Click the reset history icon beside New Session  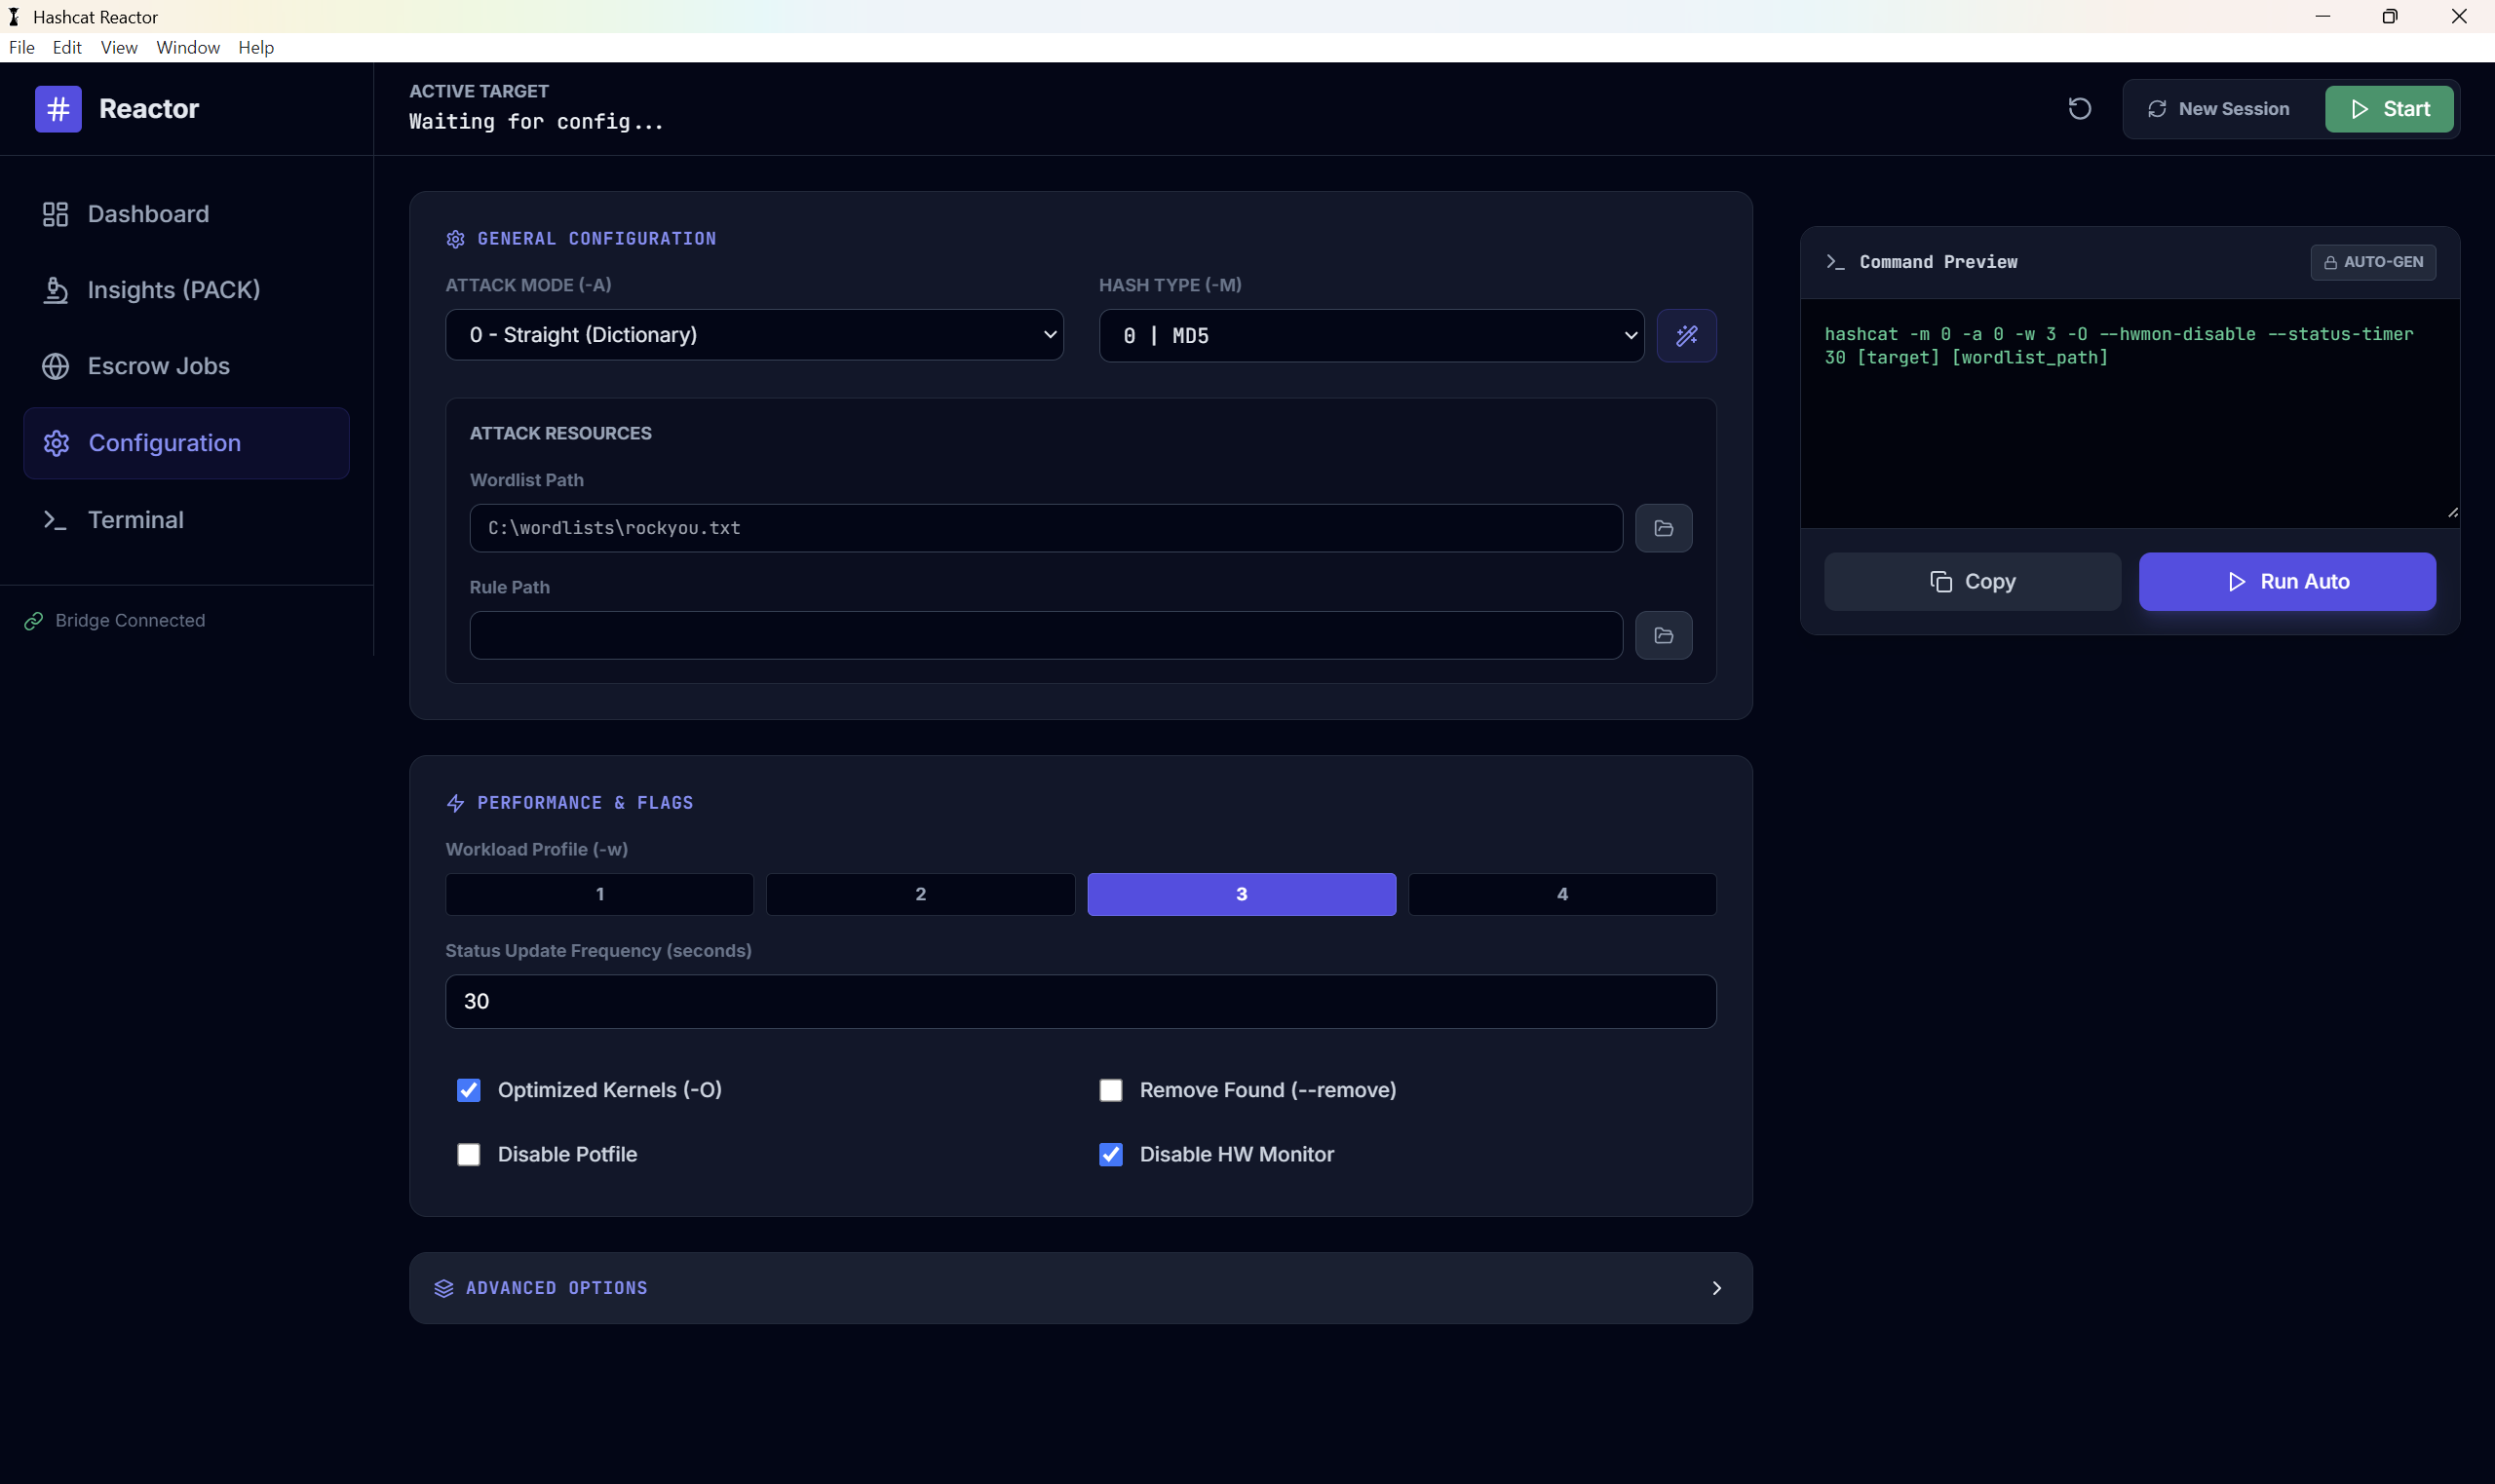(x=2079, y=109)
